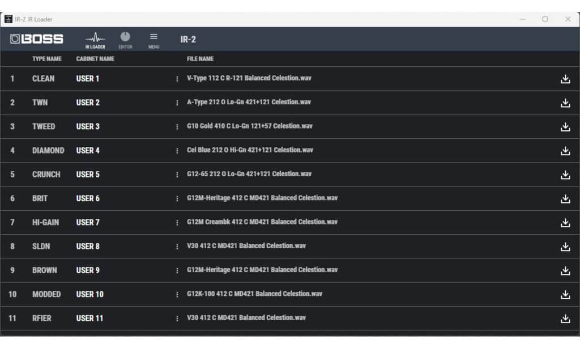Click the USER 10 cabinet name

(90, 294)
